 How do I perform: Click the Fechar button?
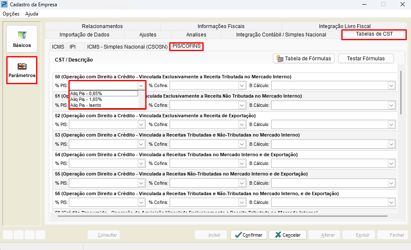pos(393,235)
